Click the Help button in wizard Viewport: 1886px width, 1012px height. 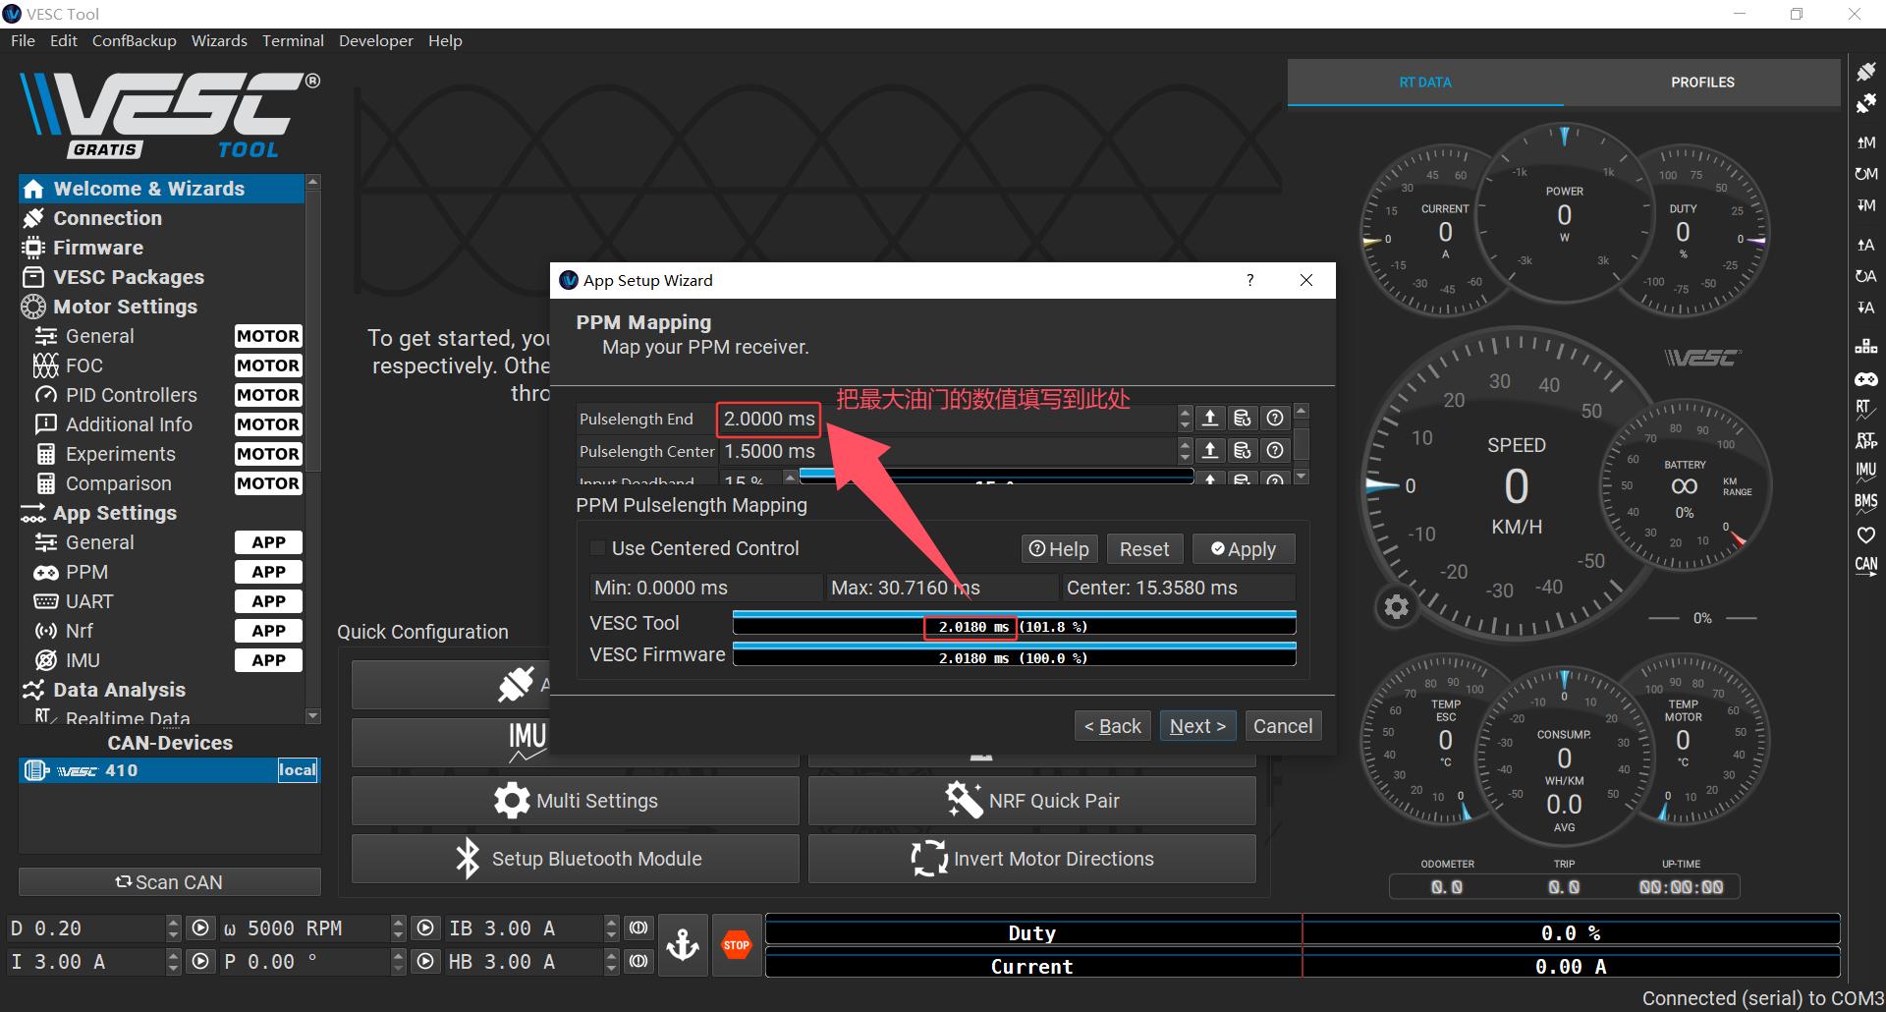pos(1059,549)
